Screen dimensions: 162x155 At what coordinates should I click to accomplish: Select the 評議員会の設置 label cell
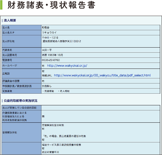coord(22,81)
